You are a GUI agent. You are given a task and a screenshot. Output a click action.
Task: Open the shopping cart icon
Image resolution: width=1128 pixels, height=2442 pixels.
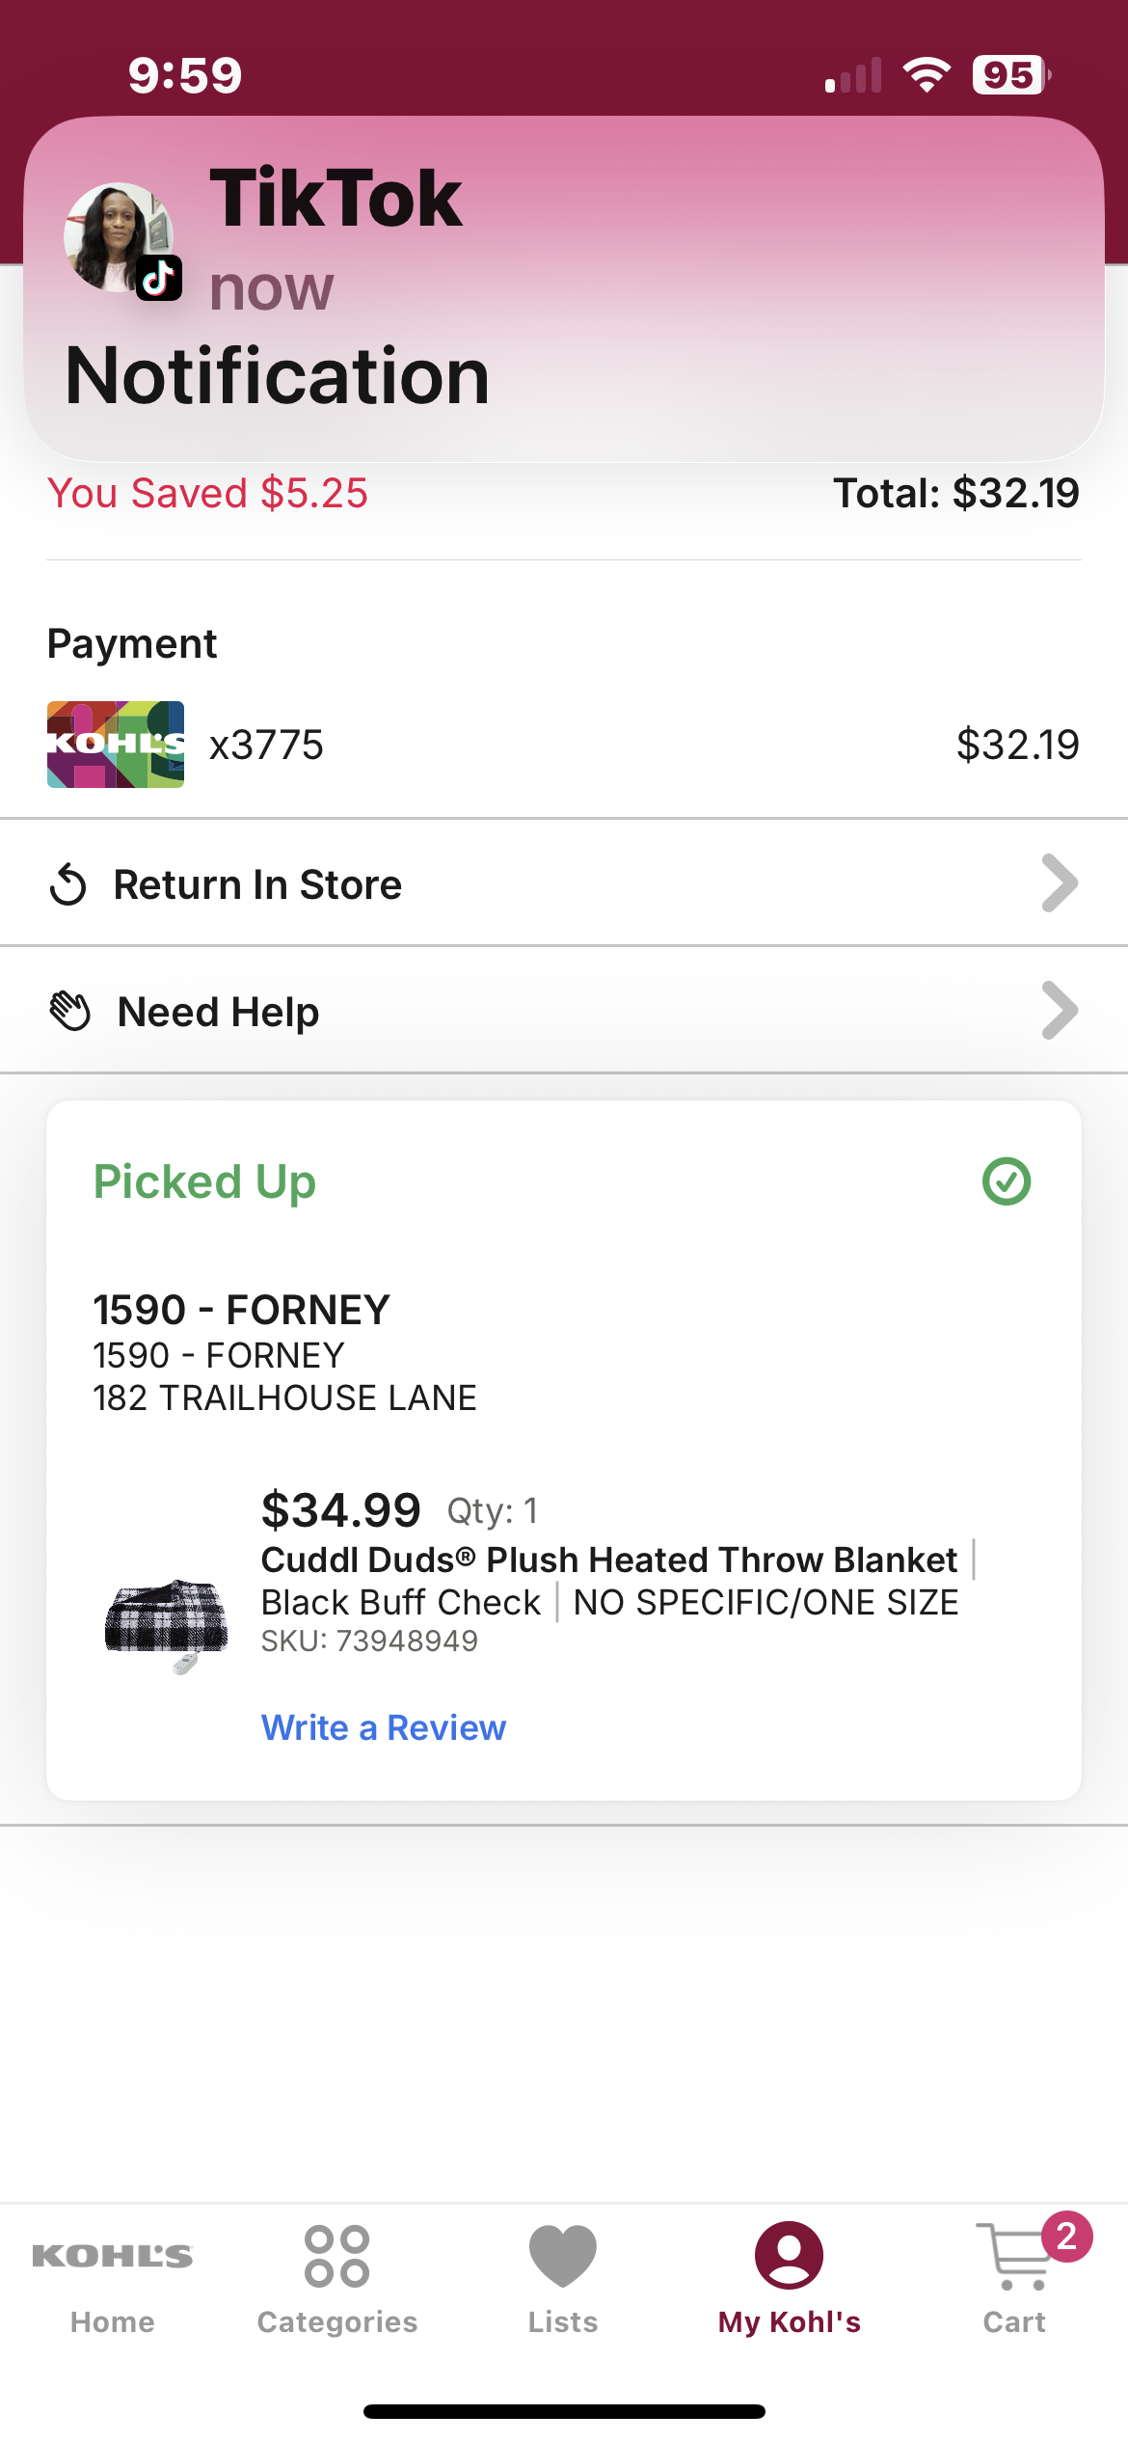(1012, 2257)
